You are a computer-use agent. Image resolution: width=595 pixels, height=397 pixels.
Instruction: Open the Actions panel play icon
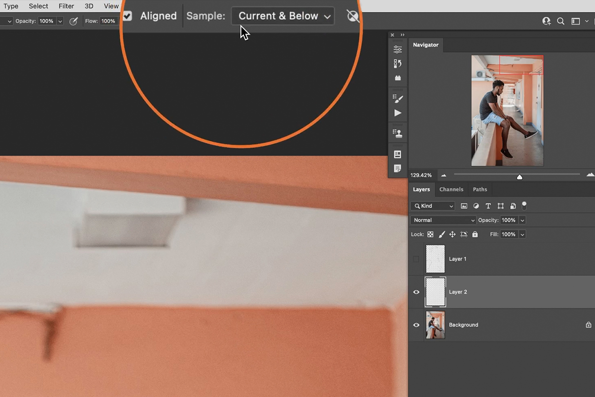point(398,113)
